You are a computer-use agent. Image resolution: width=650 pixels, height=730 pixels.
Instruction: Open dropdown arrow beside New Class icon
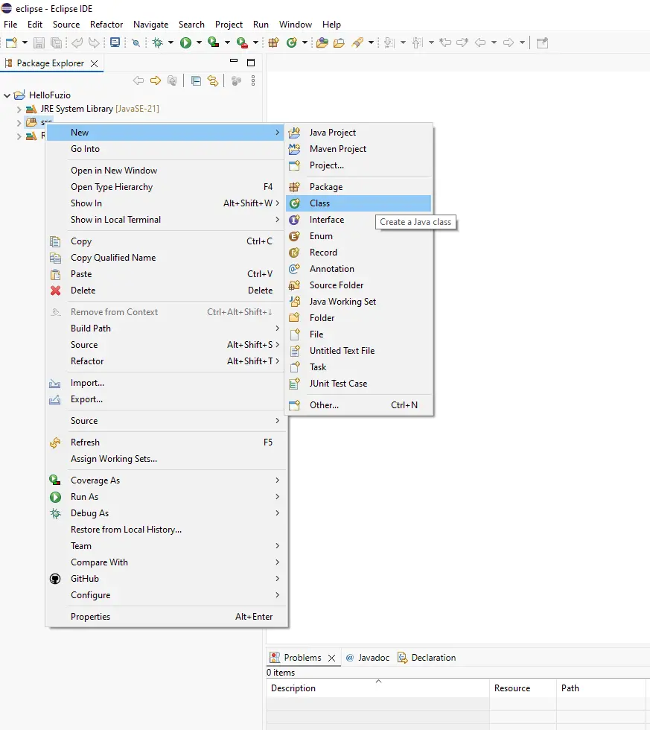[305, 43]
